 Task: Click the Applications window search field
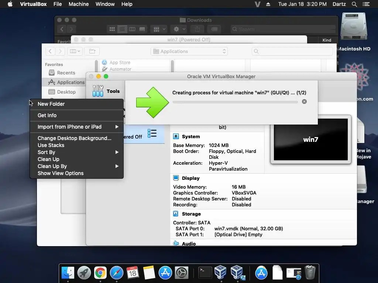(x=292, y=51)
